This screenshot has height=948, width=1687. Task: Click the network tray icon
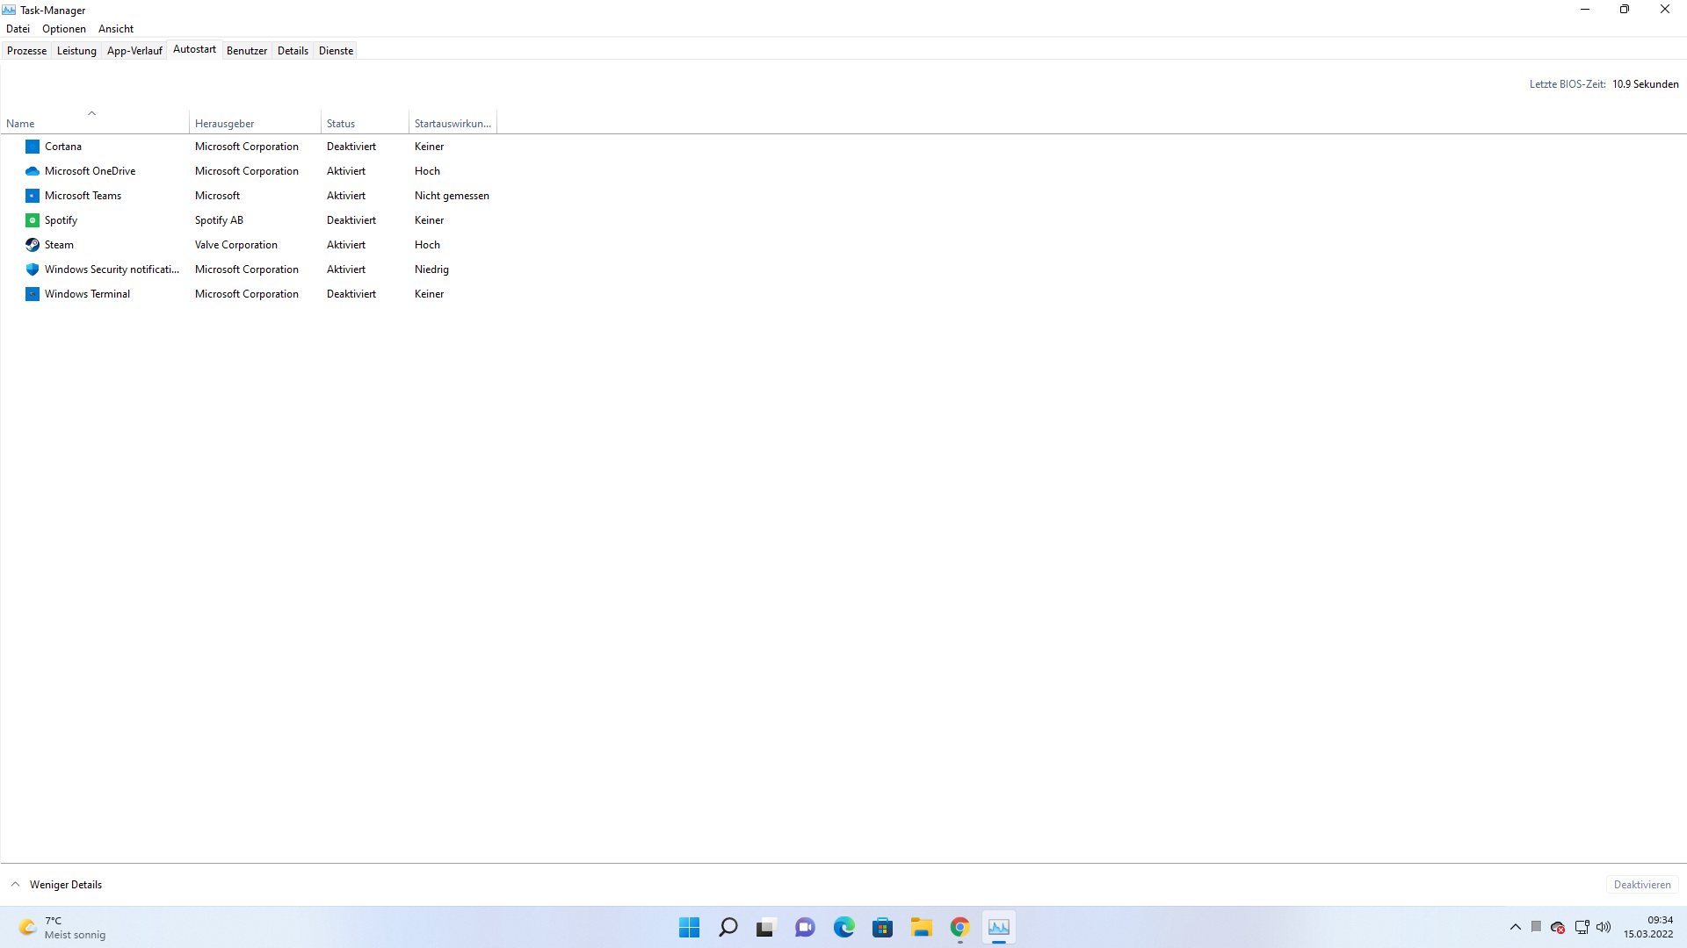pyautogui.click(x=1582, y=927)
